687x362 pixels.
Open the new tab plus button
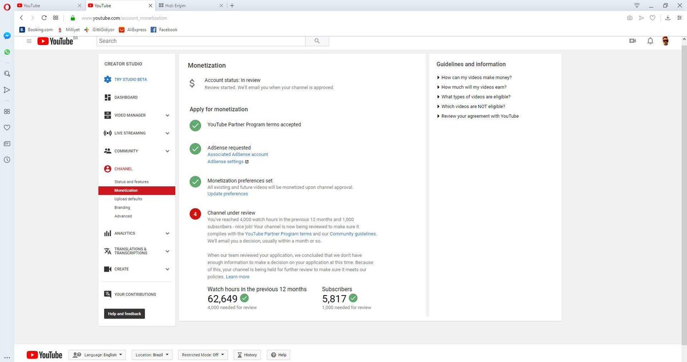[232, 5]
